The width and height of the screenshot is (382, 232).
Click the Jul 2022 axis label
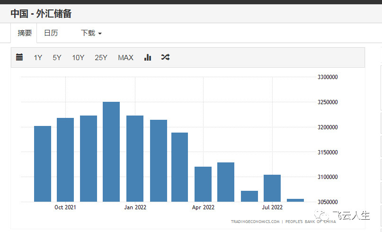[x=272, y=207]
